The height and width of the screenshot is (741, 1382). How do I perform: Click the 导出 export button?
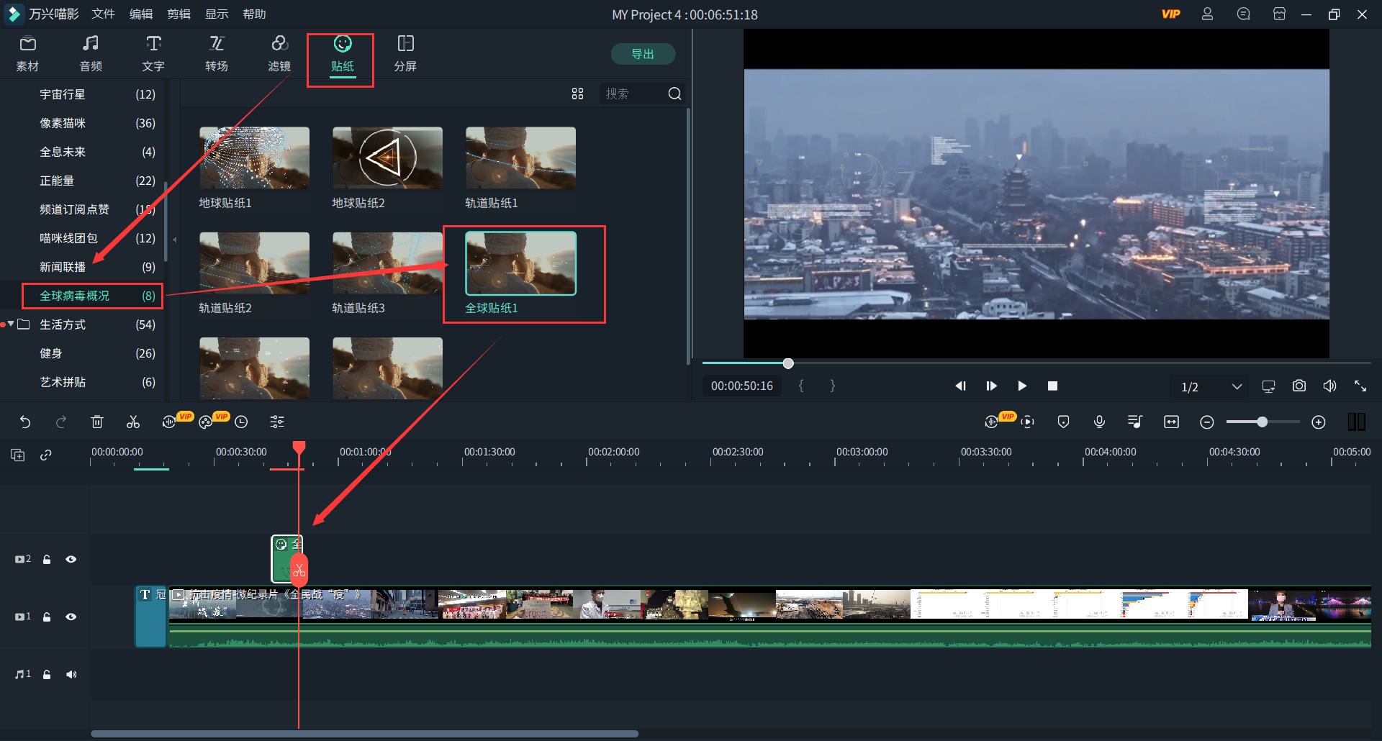tap(642, 54)
